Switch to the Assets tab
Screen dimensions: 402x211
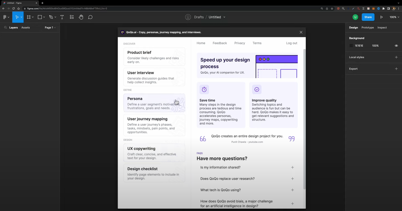(26, 28)
